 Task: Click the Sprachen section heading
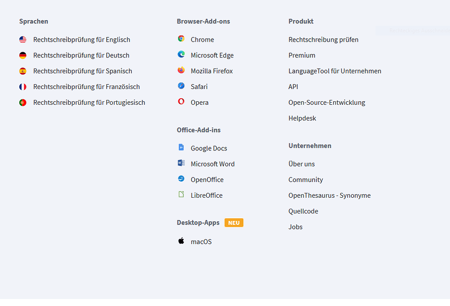coord(33,21)
